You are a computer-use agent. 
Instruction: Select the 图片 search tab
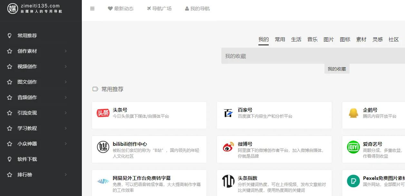tap(329, 40)
